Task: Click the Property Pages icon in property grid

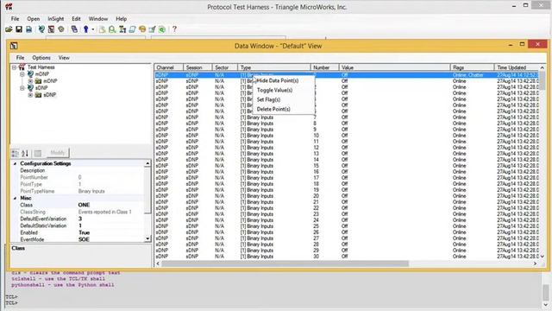Action: [38, 154]
